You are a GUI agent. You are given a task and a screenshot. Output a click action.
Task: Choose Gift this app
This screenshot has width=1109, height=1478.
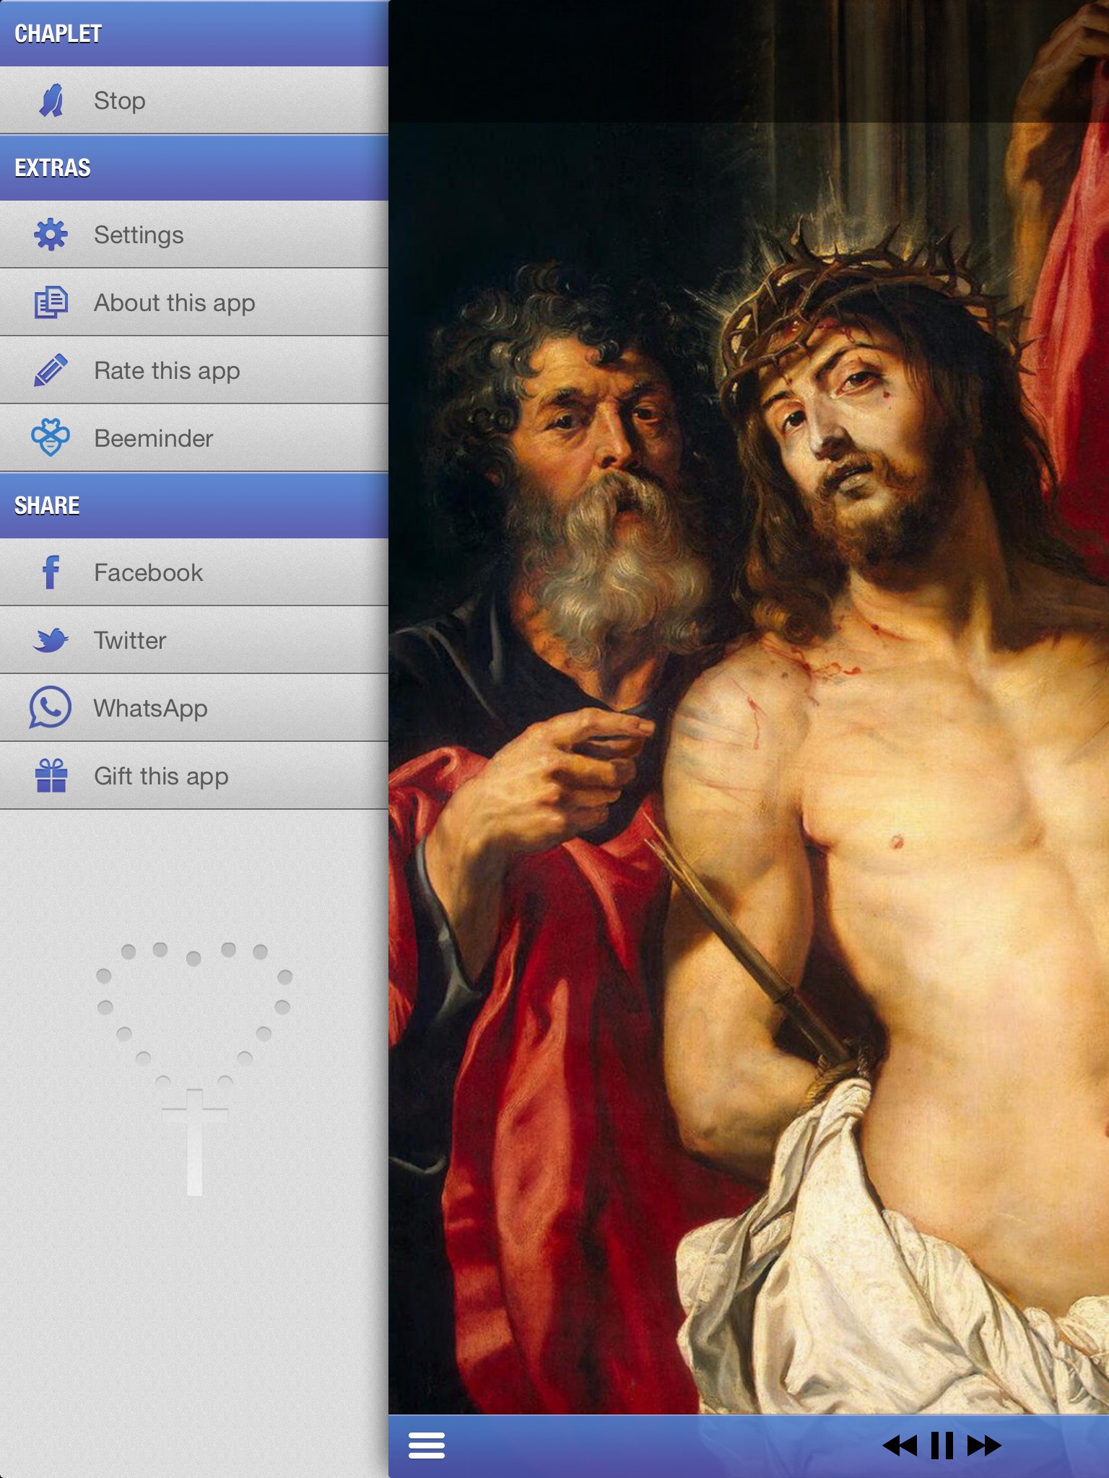click(194, 776)
